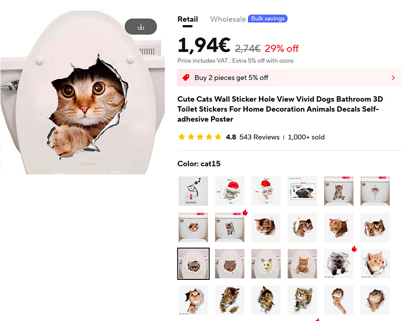Select the first Santa hat cat variant
The image size is (402, 321).
pos(230,191)
